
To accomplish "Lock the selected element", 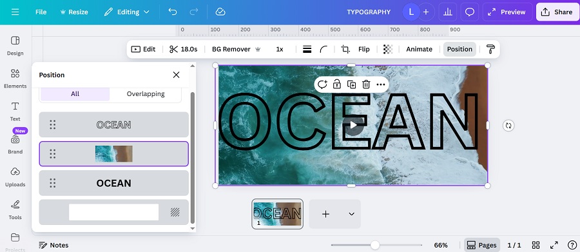I will pyautogui.click(x=336, y=84).
